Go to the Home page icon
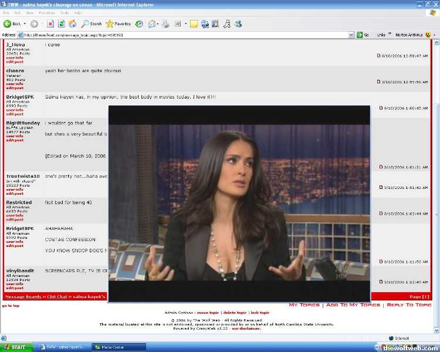Viewport: 440px width, 352px height. click(72, 24)
